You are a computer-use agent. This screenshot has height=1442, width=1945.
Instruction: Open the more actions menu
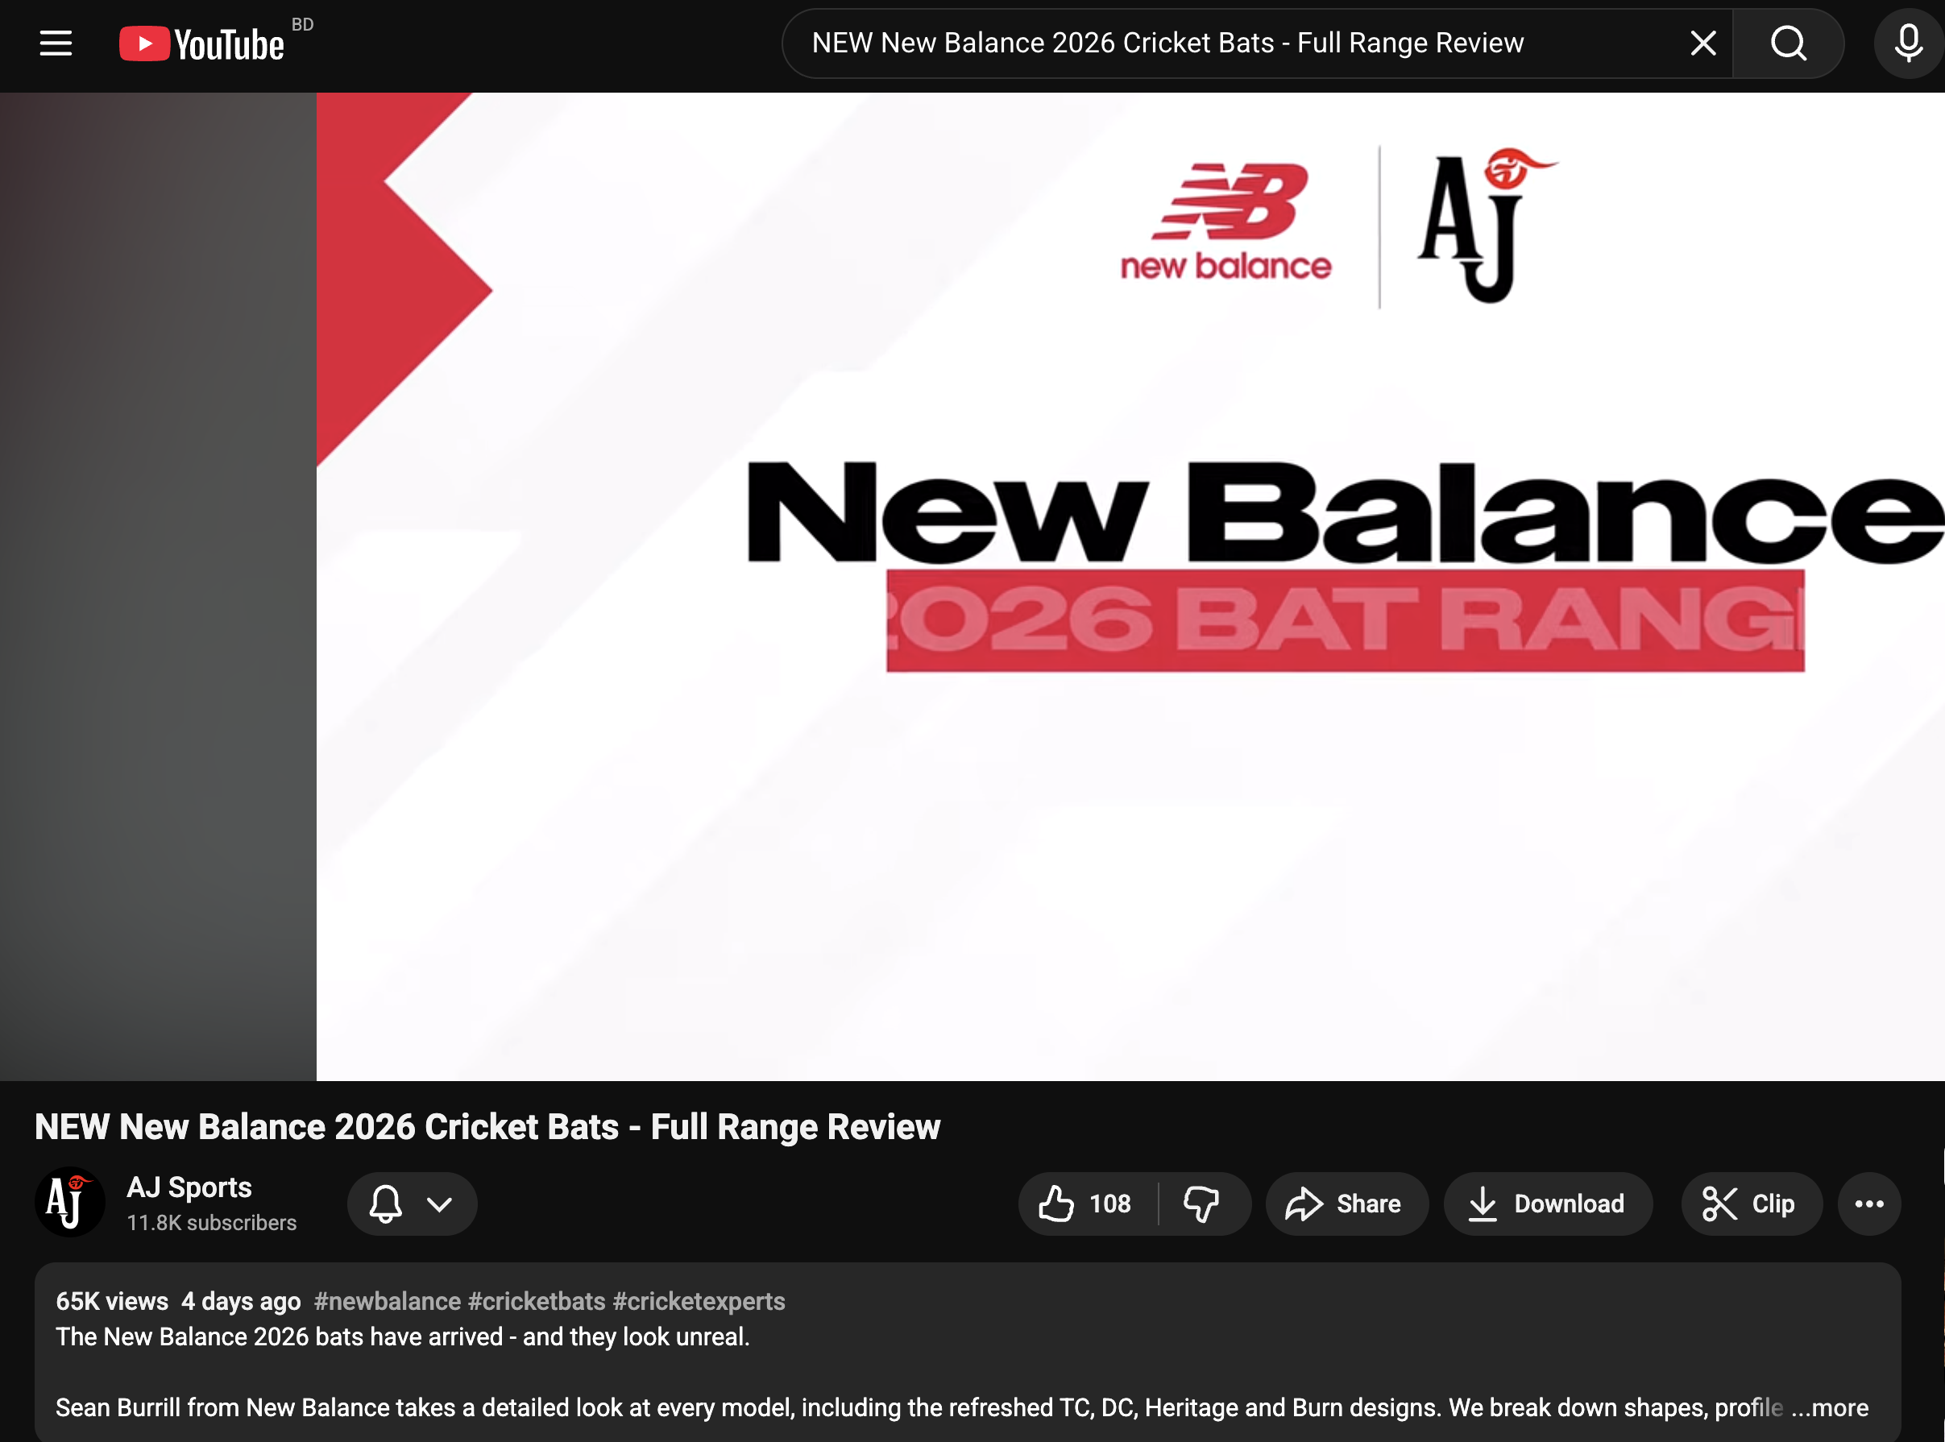click(x=1869, y=1204)
